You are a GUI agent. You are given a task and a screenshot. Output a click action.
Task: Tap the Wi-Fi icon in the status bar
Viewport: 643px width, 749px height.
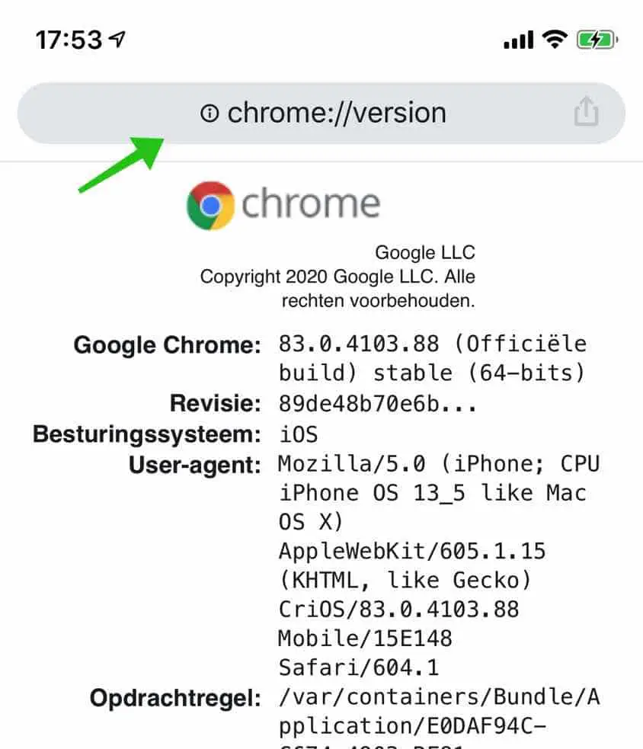click(555, 38)
